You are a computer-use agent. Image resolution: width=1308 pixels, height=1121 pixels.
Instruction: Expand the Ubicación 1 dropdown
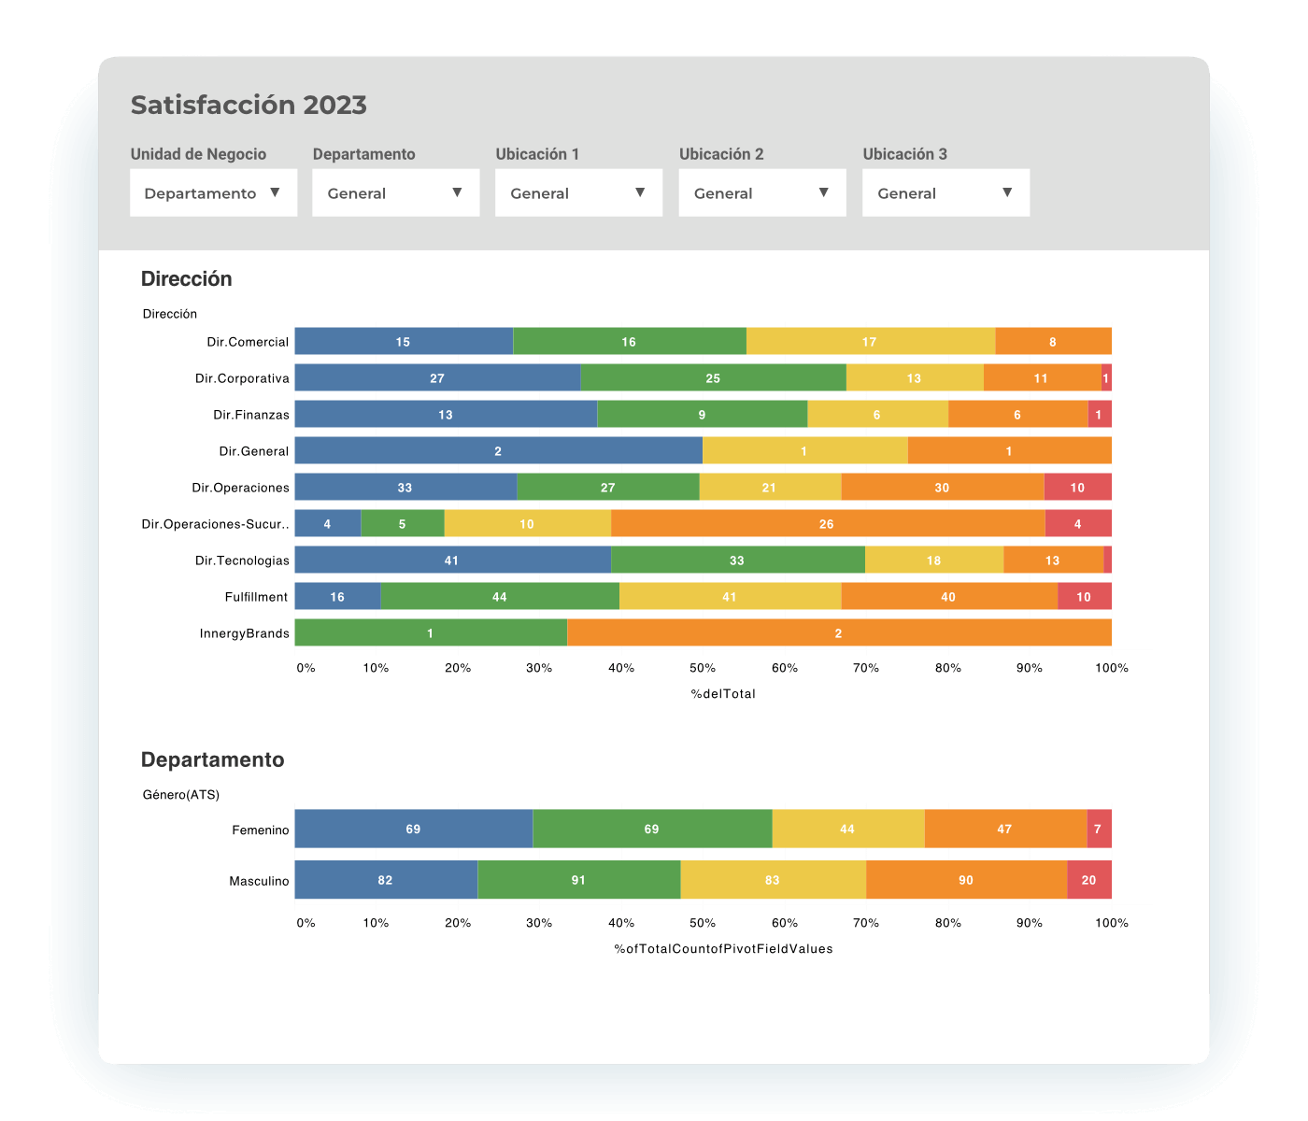(579, 192)
